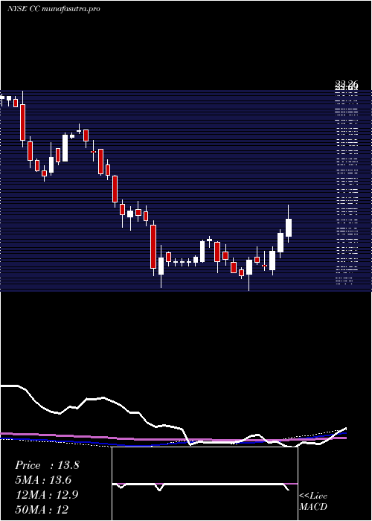Click the MACD histogram box
The height and width of the screenshot is (521, 372).
click(205, 484)
